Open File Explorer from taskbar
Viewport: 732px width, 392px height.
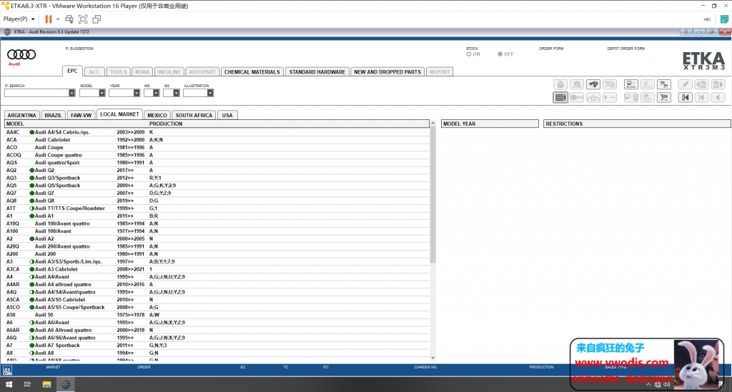pos(46,385)
